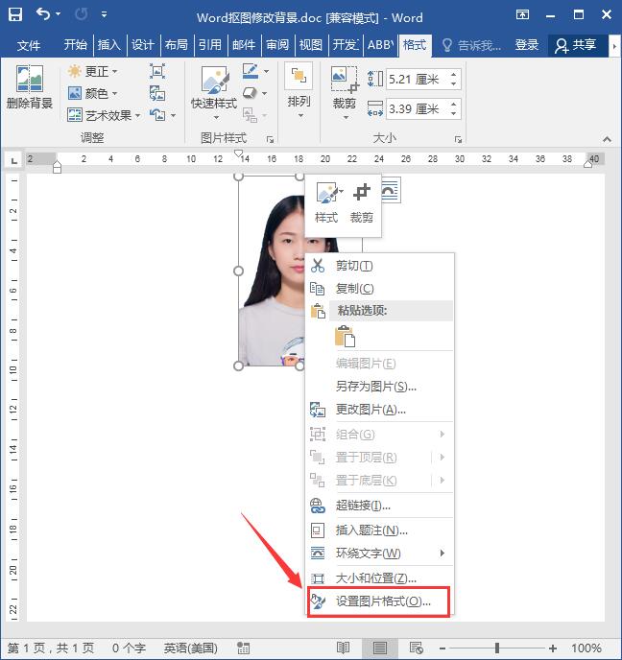Switch to the 审阅 ribbon tab
The image size is (622, 660).
click(x=276, y=45)
